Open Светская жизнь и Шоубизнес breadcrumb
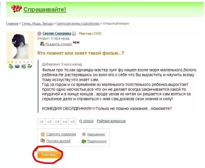 [78, 24]
